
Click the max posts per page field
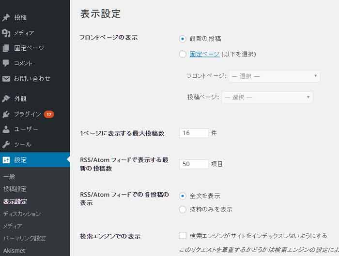click(x=194, y=133)
